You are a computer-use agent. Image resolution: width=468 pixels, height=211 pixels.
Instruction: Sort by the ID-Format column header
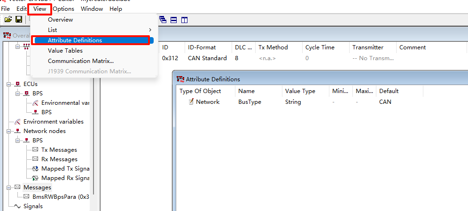point(208,47)
